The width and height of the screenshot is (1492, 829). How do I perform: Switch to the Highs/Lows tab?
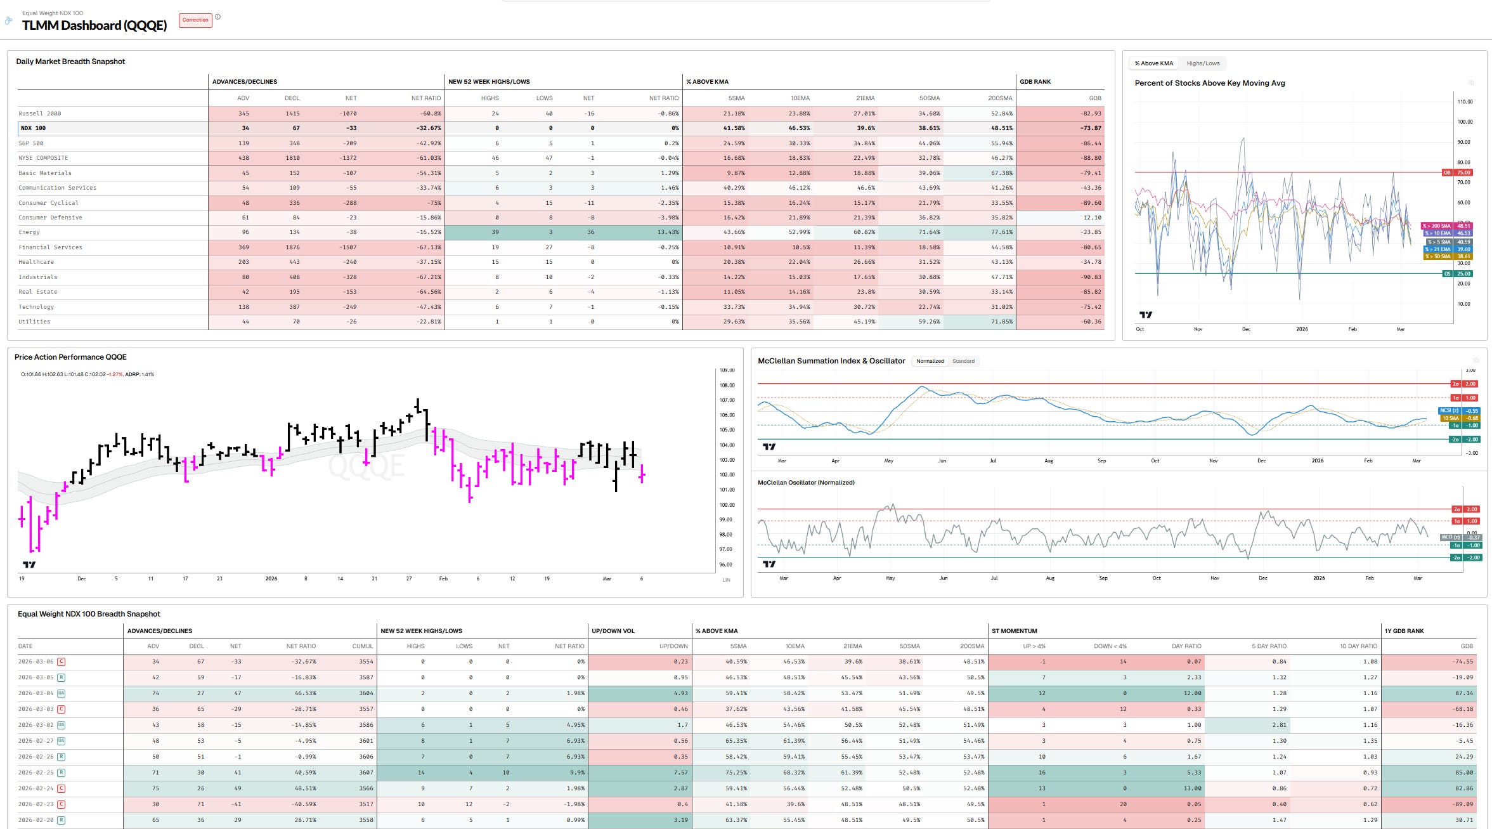tap(1203, 63)
